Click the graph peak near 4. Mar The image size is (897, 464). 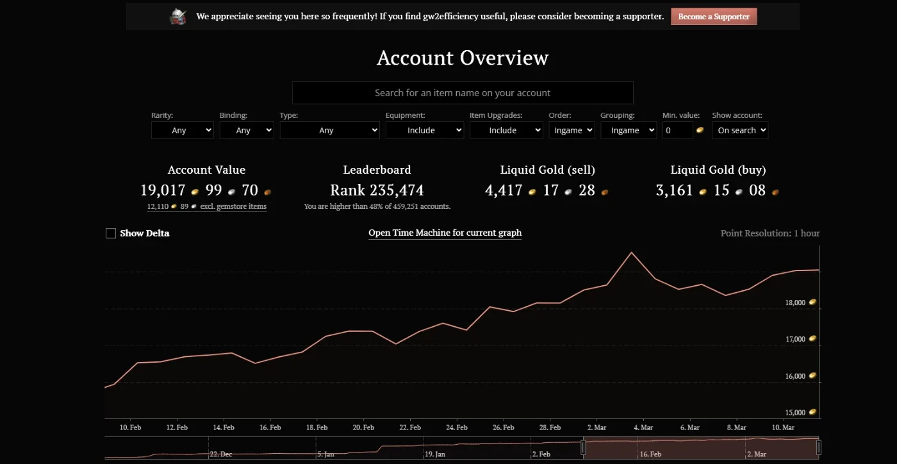(632, 253)
